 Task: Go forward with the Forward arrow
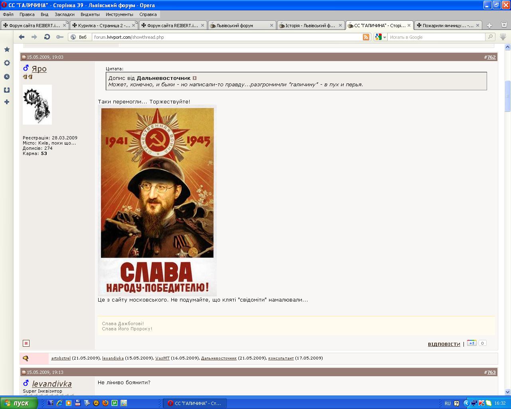tap(34, 37)
